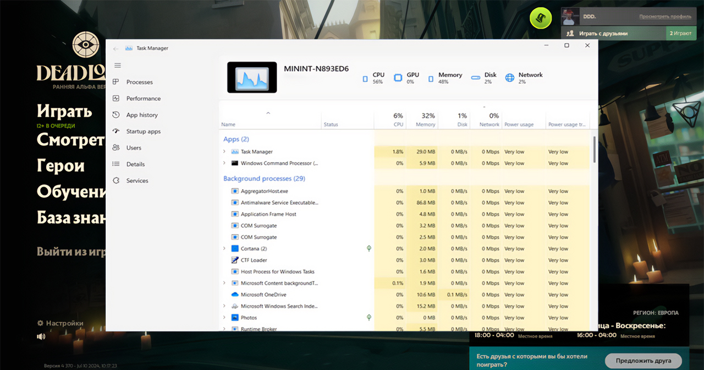Click the Memory 48% summary indicator
The height and width of the screenshot is (370, 704).
[x=446, y=78]
